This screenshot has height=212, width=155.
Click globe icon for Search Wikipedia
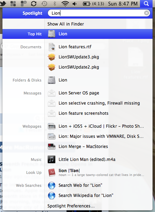point(52,196)
